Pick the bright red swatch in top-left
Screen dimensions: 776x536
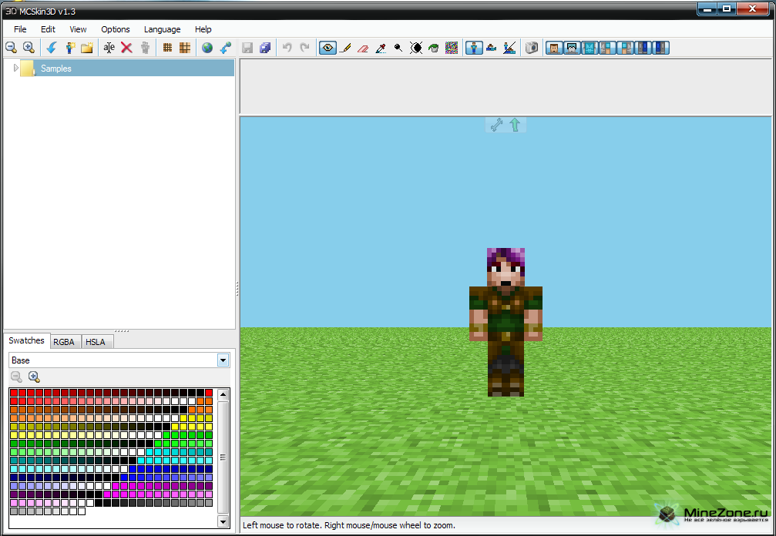14,393
